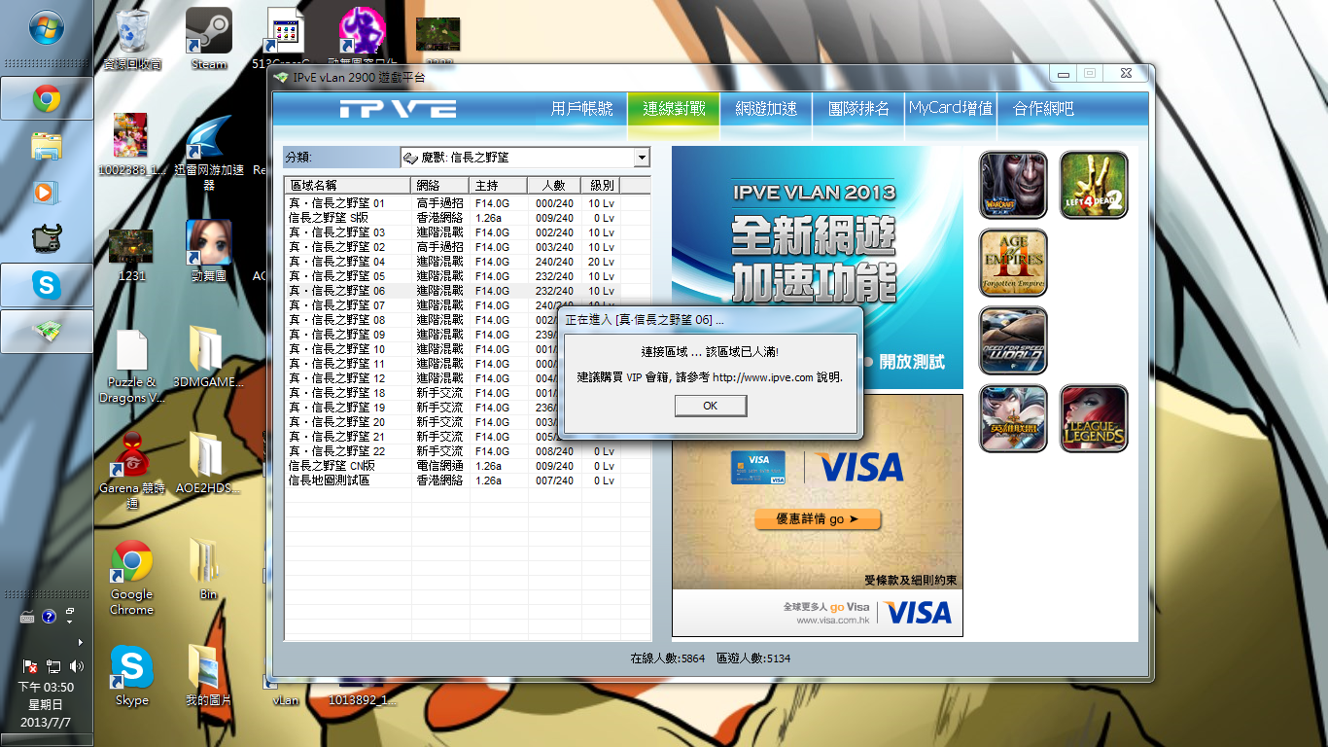This screenshot has height=747, width=1328.
Task: Select the Age of Empires II icon
Action: coord(1013,263)
